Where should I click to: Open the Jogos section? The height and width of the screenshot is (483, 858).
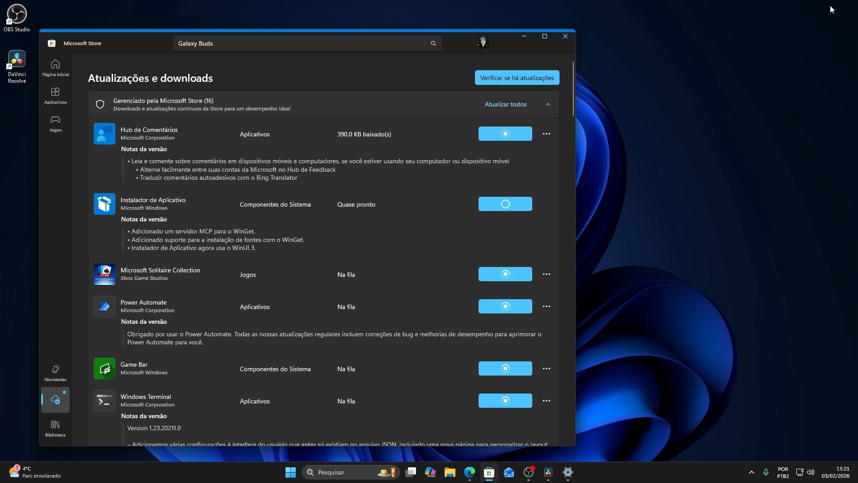[55, 123]
